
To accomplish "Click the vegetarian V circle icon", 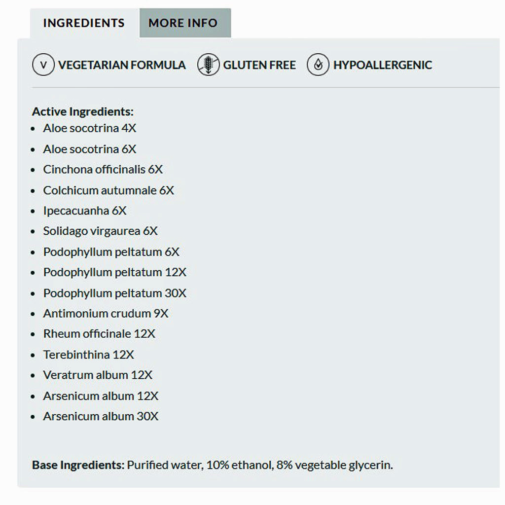I will pos(43,65).
